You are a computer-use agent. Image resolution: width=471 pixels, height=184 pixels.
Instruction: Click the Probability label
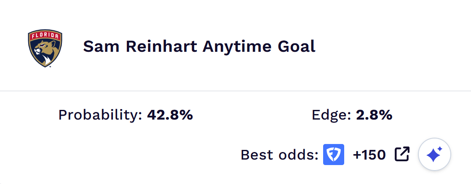100,115
